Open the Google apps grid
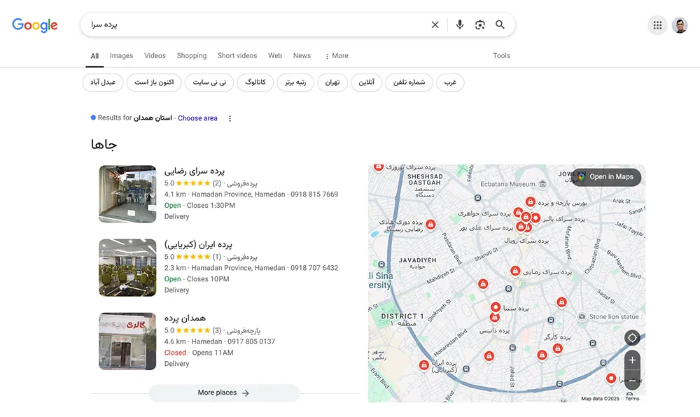The image size is (700, 417). click(657, 25)
